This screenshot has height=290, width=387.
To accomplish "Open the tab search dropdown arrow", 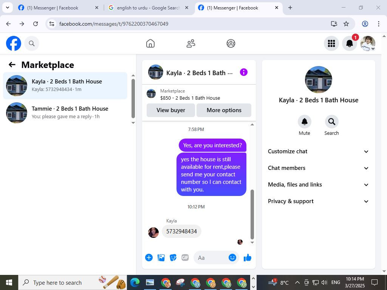I will (x=8, y=8).
